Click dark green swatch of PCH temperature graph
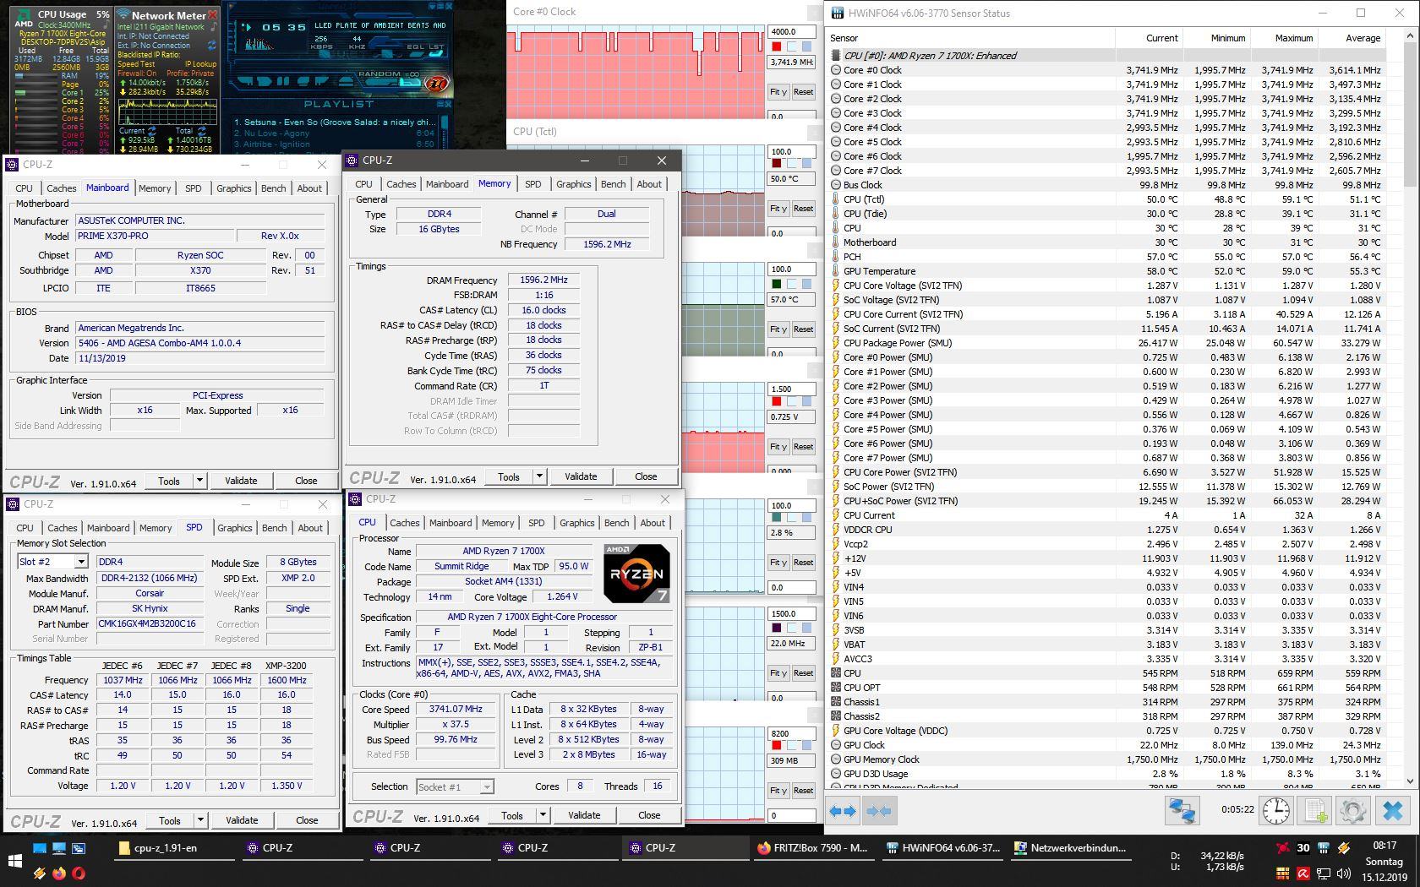 [776, 284]
